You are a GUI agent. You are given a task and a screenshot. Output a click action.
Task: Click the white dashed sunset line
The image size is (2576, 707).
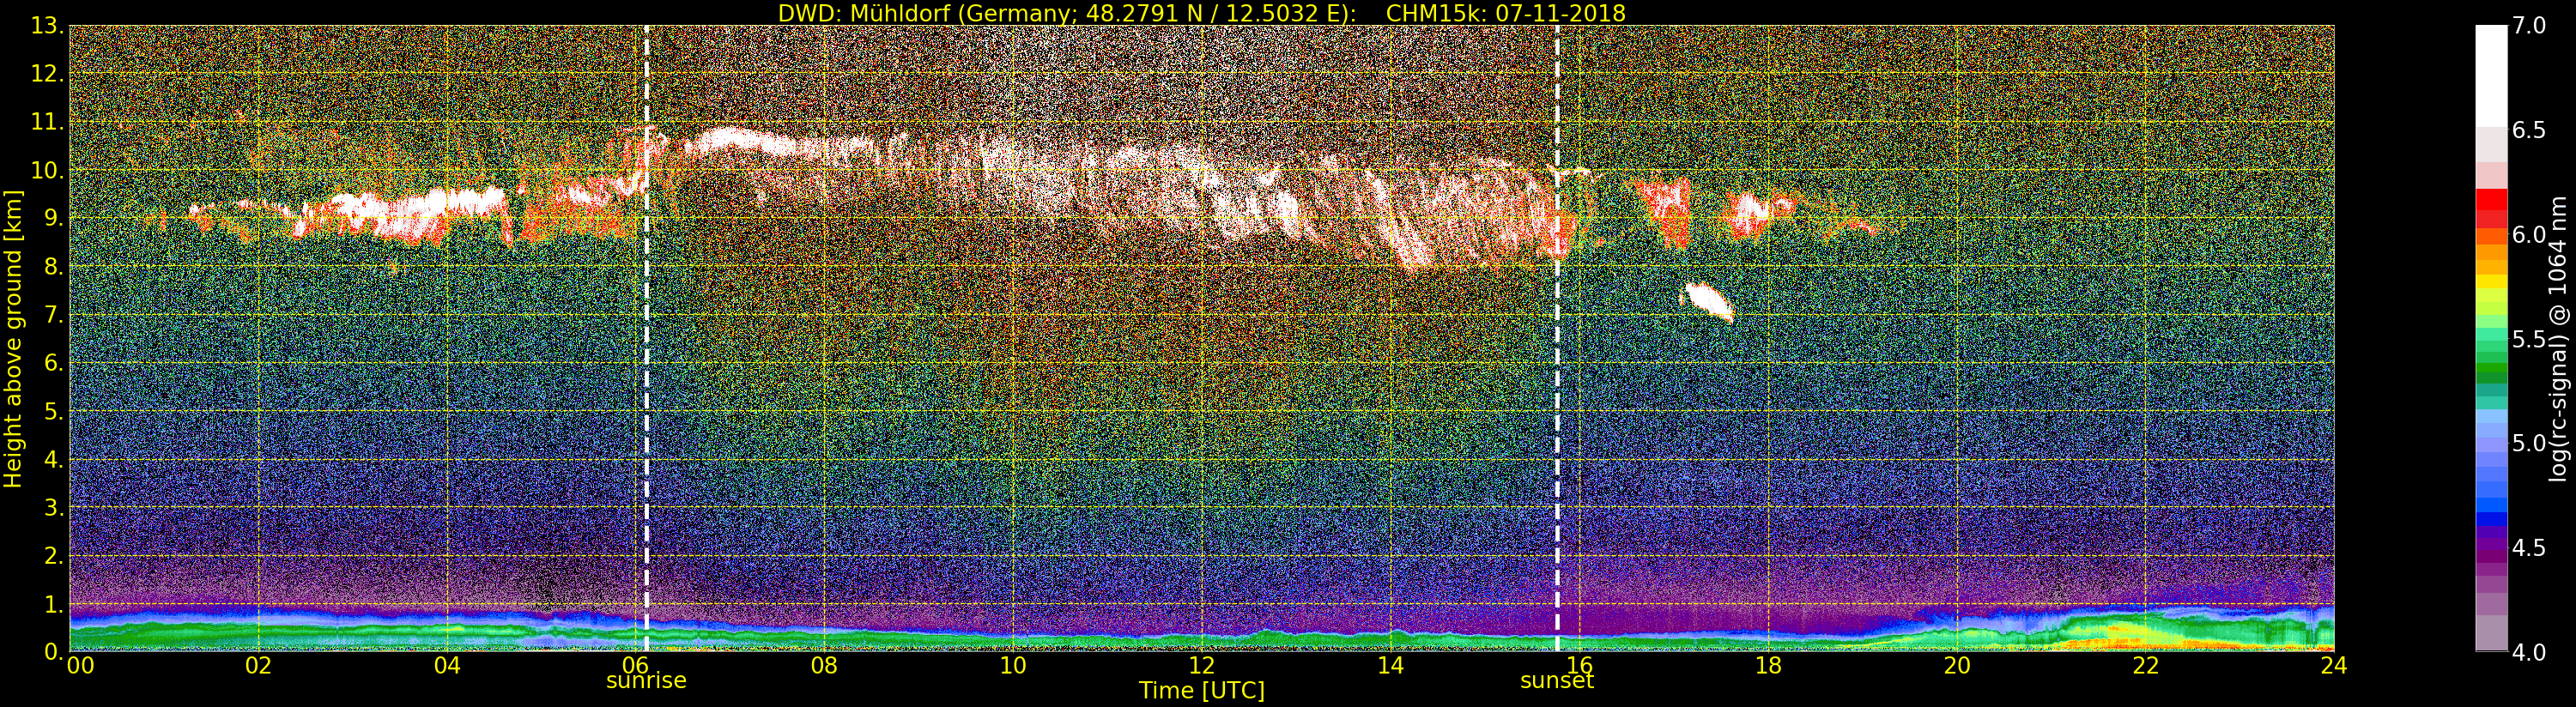point(1557,338)
